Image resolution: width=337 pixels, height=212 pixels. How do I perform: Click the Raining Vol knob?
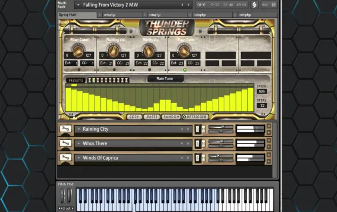click(x=113, y=51)
